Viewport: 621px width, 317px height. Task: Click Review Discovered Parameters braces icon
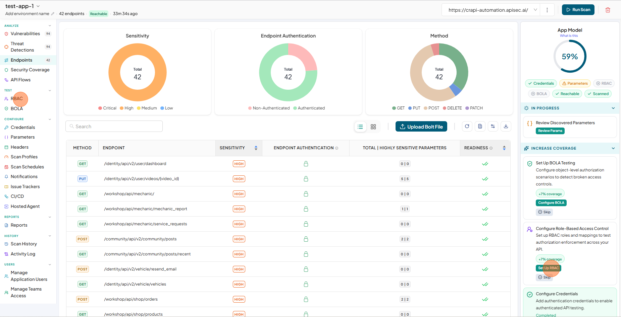pos(530,123)
